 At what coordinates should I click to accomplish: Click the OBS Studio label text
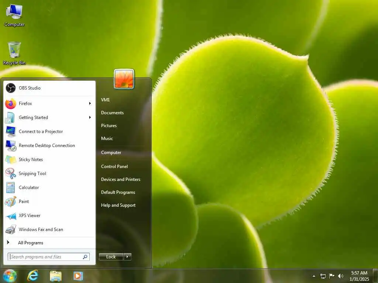tap(30, 88)
